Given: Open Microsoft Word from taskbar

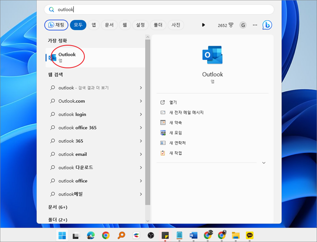Looking at the screenshot, I should (x=193, y=236).
